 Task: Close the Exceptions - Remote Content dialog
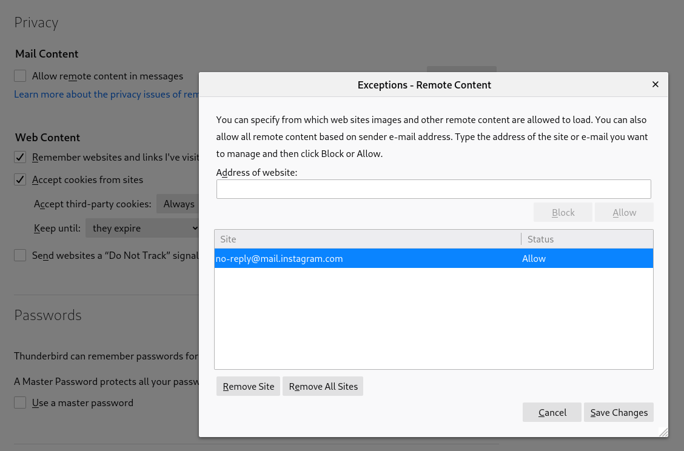[655, 85]
